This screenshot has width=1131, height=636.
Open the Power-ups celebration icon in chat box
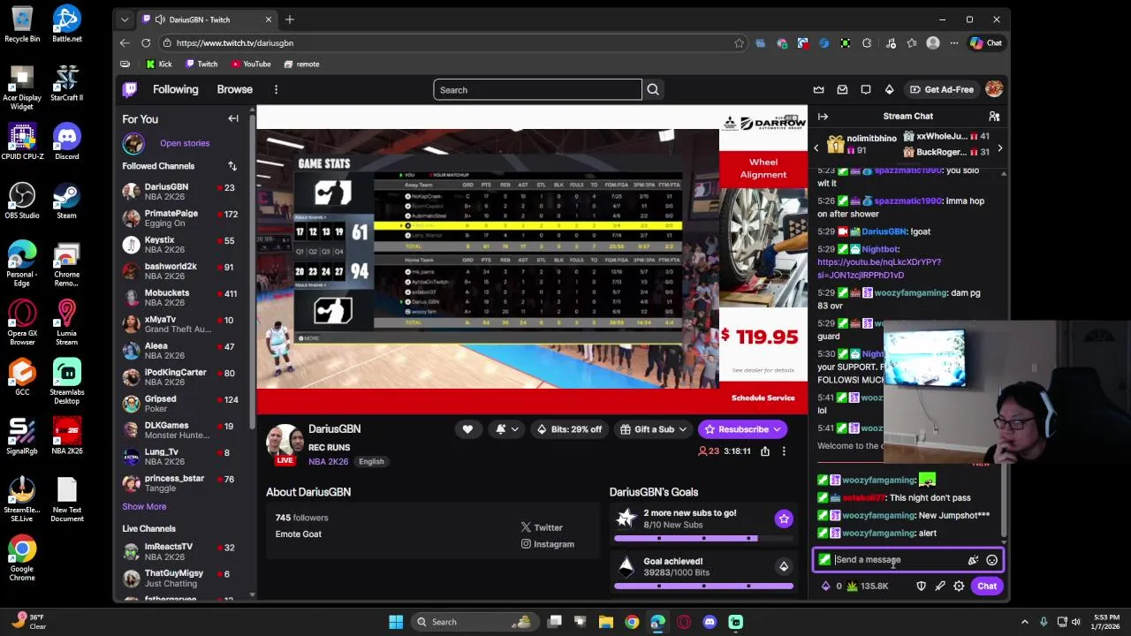(973, 560)
